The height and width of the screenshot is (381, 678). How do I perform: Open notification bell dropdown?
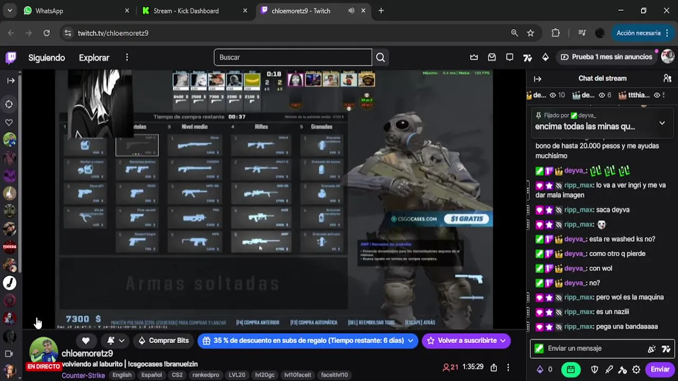pyautogui.click(x=115, y=341)
